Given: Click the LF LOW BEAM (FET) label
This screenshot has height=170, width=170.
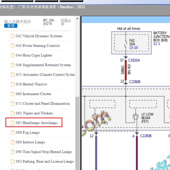Looking at the screenshot, I should coord(147,118).
